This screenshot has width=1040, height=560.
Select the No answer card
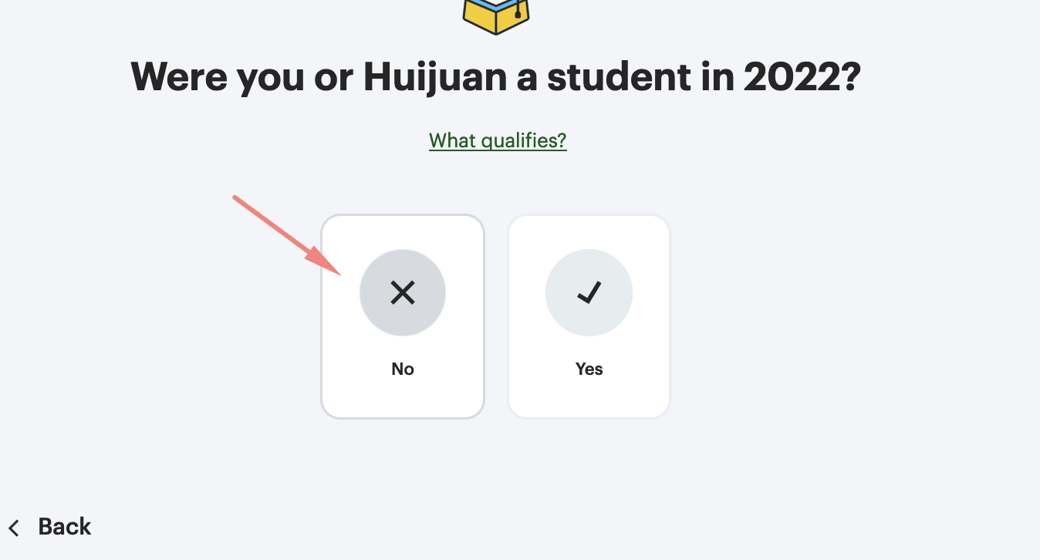[x=403, y=316]
